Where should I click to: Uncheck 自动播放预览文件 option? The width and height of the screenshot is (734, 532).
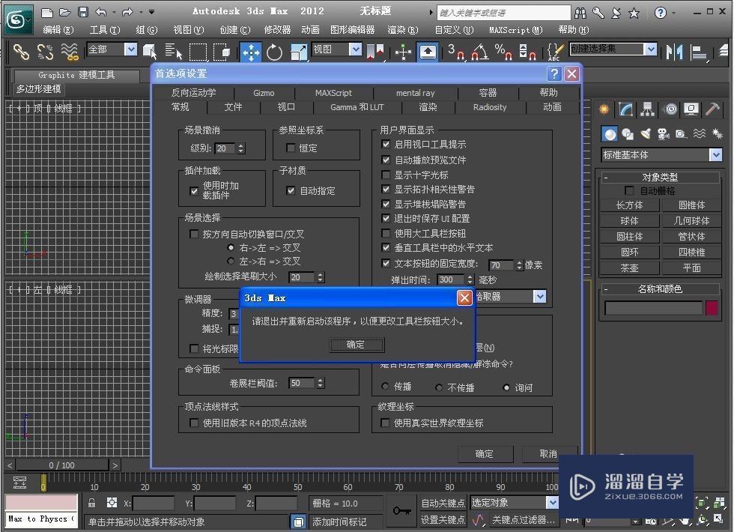[x=386, y=160]
